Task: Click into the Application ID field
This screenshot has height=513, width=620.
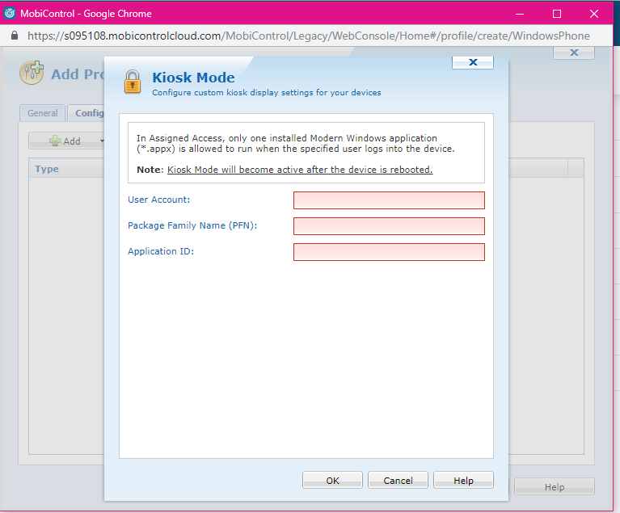Action: [x=389, y=252]
